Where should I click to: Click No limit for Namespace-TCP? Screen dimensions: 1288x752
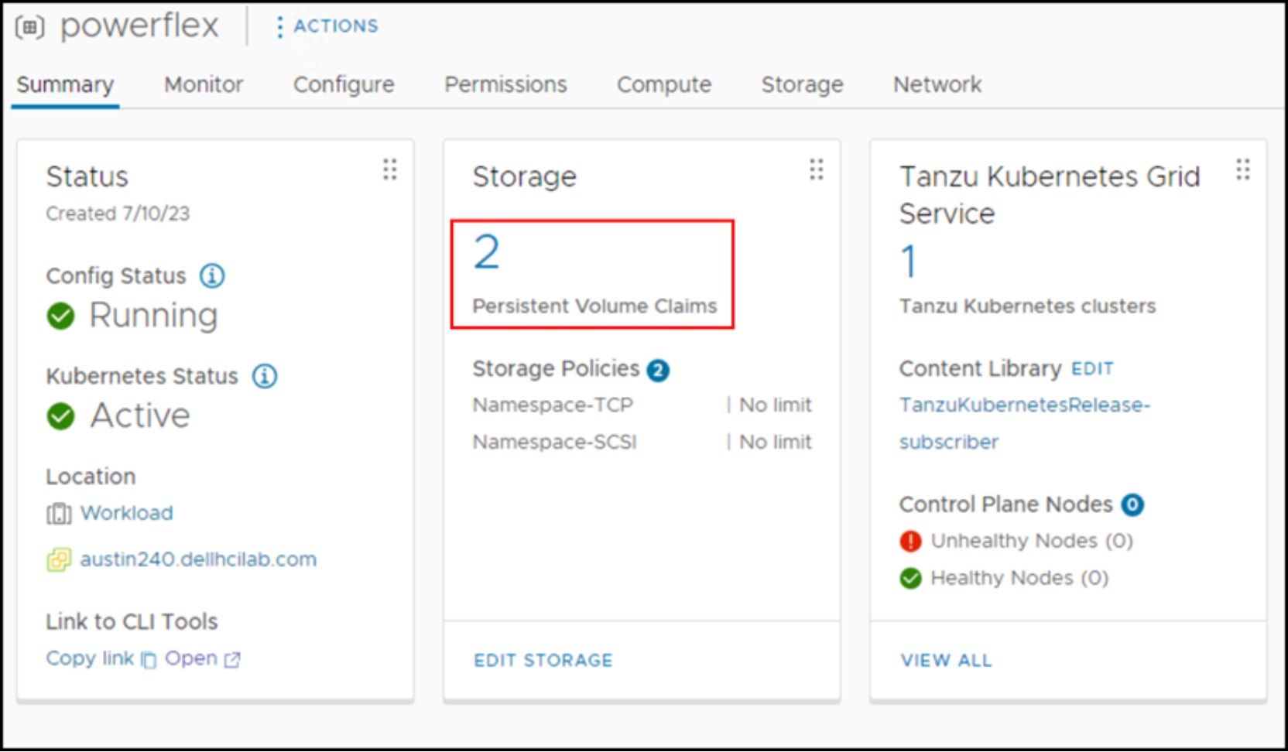pyautogui.click(x=775, y=405)
